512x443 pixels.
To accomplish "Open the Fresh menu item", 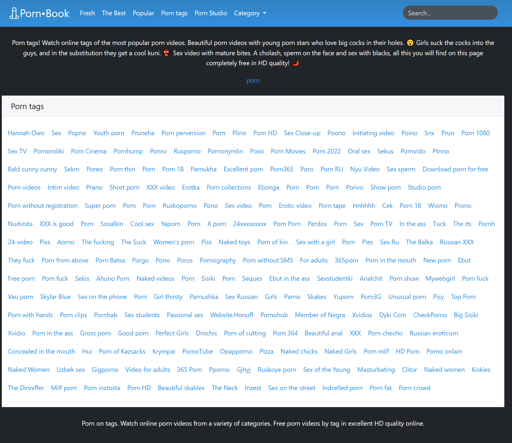I will (87, 13).
